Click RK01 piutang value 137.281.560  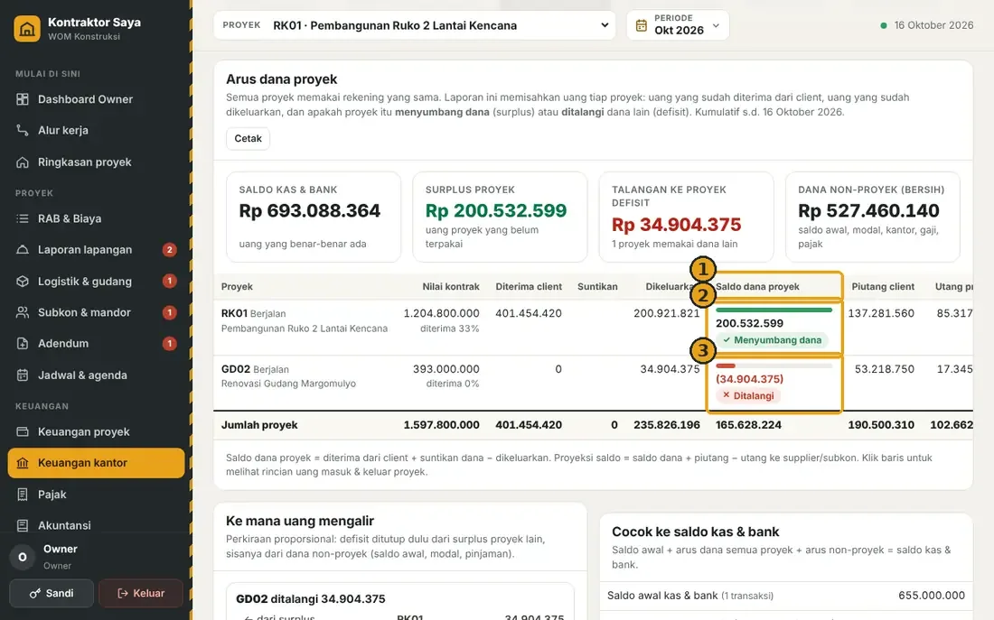click(x=881, y=313)
